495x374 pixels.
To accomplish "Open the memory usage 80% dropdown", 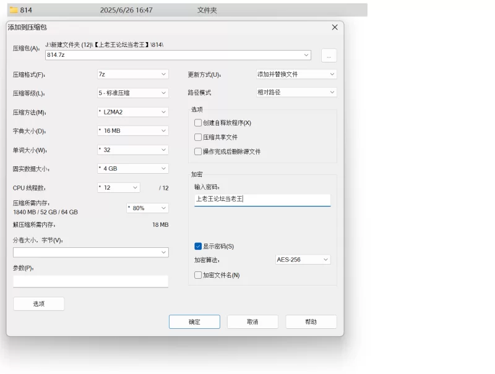I will pos(147,208).
